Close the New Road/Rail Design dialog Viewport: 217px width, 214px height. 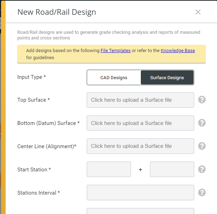pyautogui.click(x=198, y=12)
